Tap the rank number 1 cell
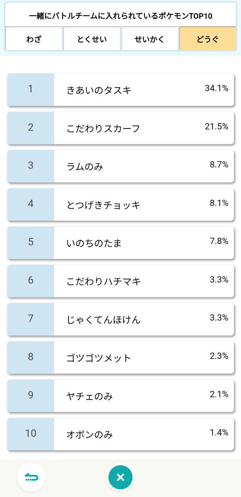This screenshot has height=497, width=241. (31, 90)
